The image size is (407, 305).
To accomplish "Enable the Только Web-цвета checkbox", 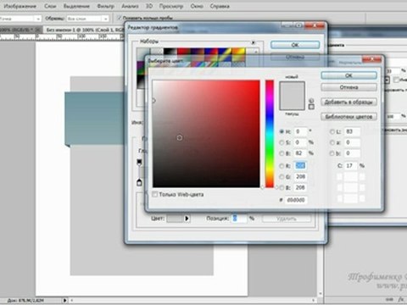I will [x=155, y=194].
